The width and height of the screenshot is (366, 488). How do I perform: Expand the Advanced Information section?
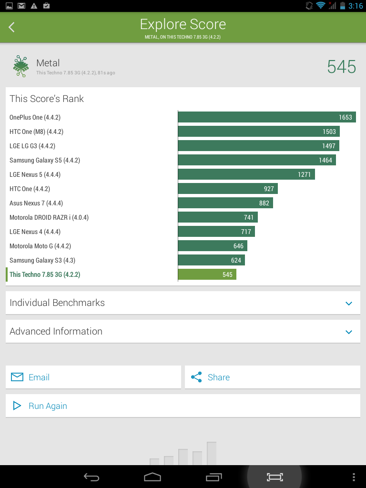(x=183, y=332)
